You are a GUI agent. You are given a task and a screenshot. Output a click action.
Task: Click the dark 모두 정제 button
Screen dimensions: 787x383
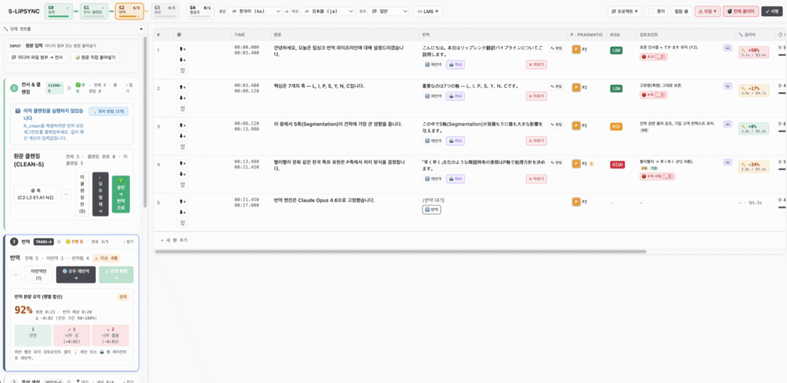(x=101, y=195)
